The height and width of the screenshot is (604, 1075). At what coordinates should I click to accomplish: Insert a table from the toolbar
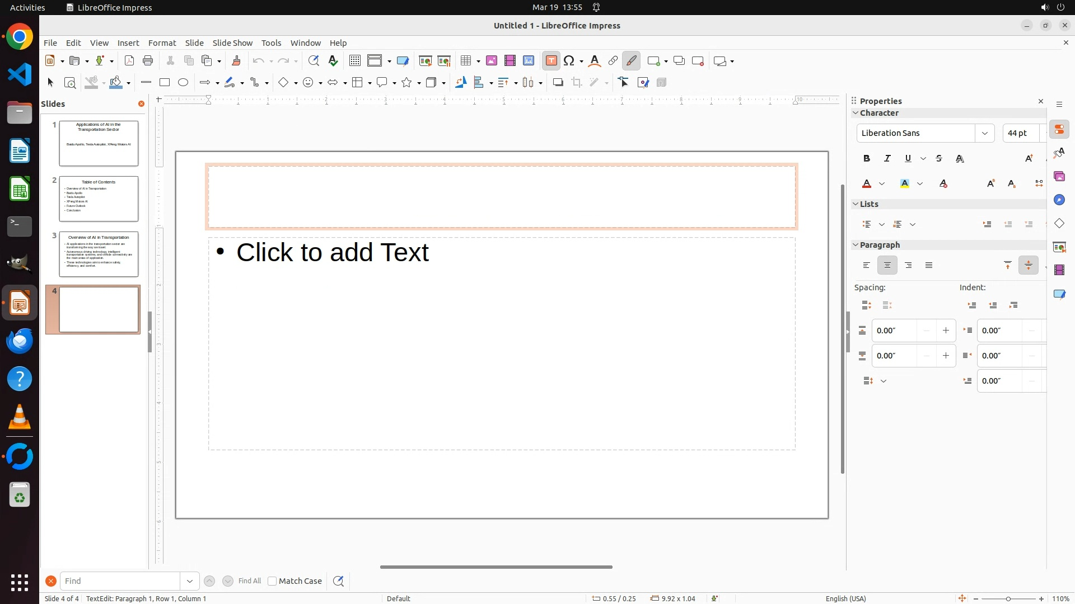(465, 60)
